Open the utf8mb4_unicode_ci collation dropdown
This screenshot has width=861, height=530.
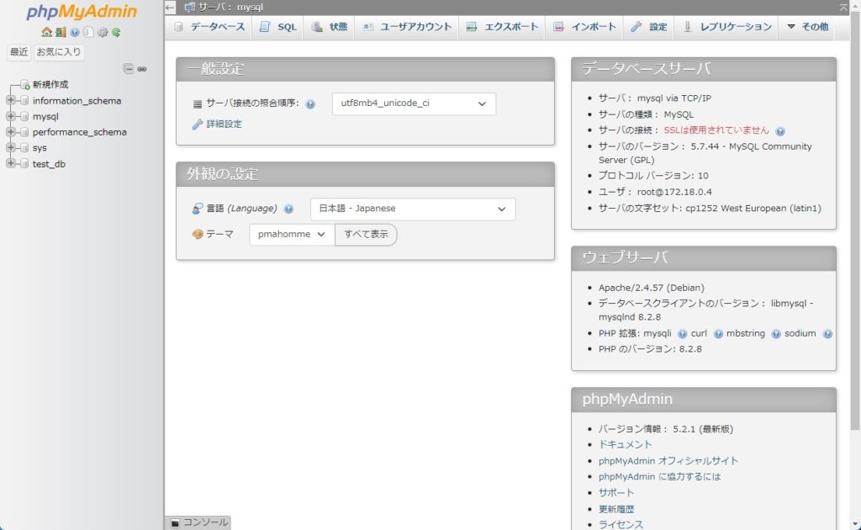click(x=414, y=103)
